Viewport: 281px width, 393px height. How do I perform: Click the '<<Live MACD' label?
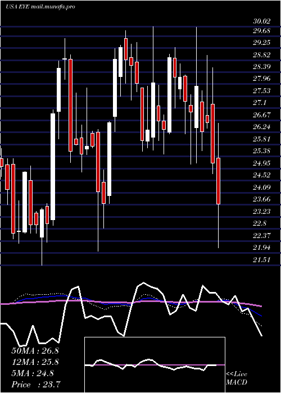[237, 378]
